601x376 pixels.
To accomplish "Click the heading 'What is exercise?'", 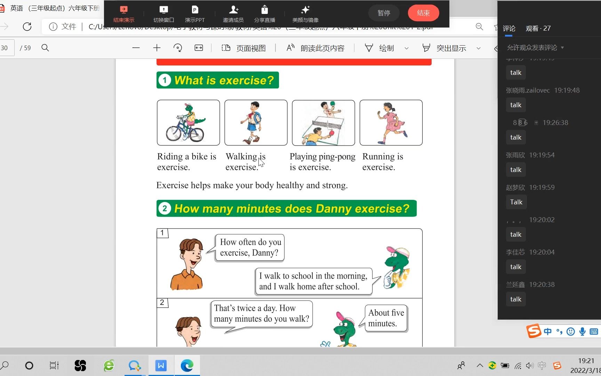I will tap(218, 80).
